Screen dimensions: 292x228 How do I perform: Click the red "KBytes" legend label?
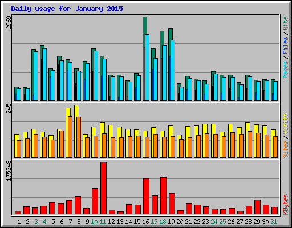click(286, 205)
